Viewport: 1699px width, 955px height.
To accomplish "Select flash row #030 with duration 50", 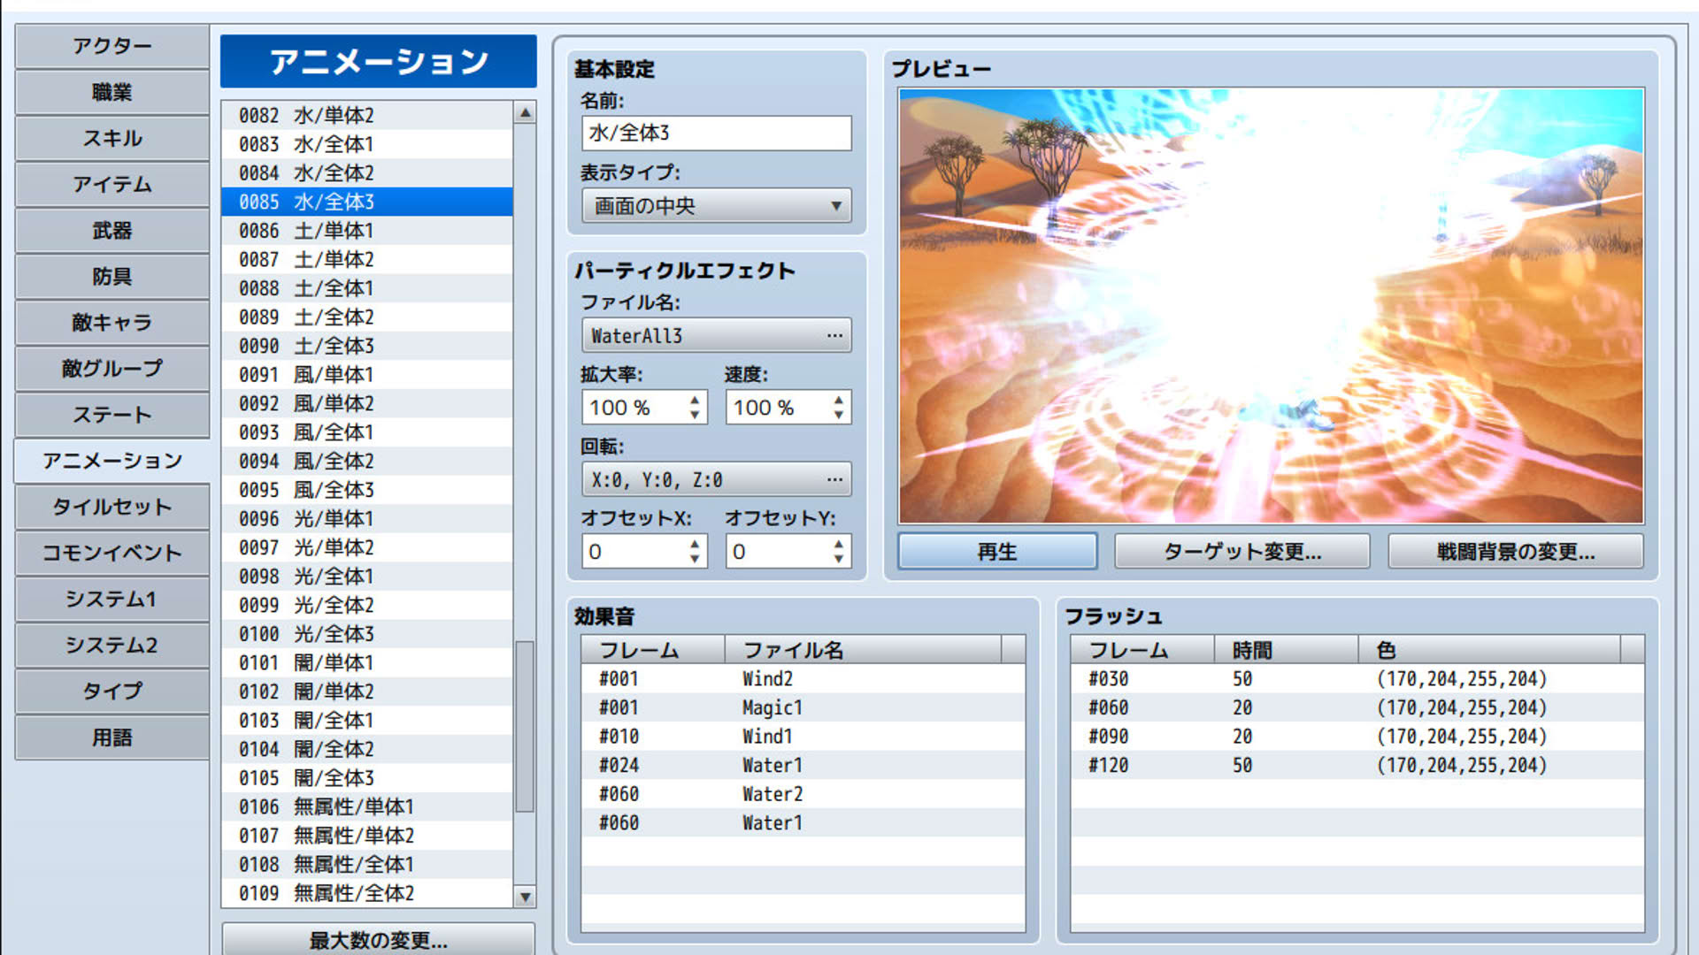I will click(1357, 679).
